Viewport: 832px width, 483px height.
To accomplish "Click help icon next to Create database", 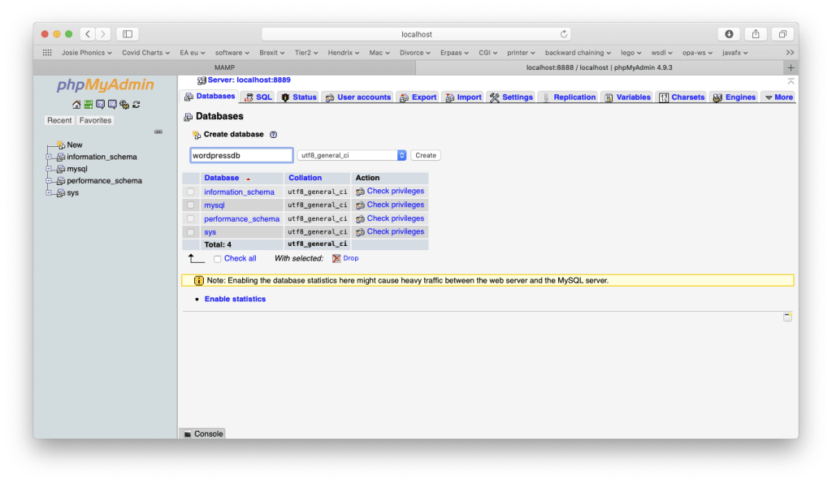I will click(273, 135).
